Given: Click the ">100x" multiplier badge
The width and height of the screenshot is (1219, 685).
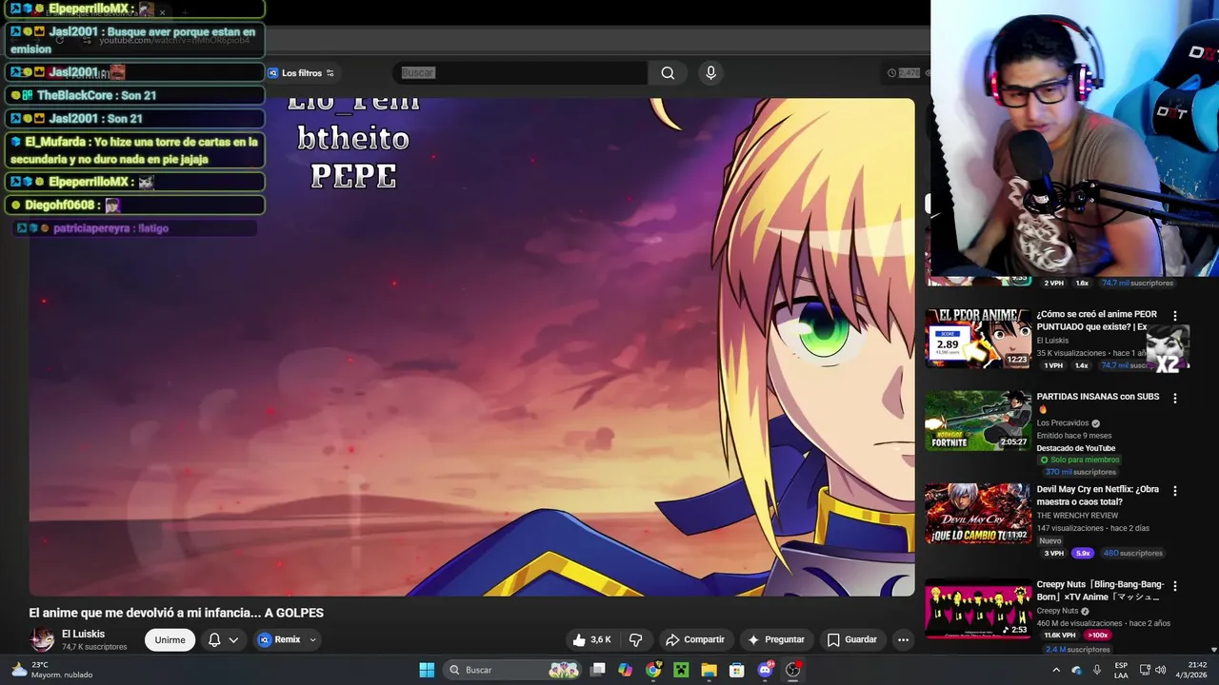Looking at the screenshot, I should pos(1098,636).
